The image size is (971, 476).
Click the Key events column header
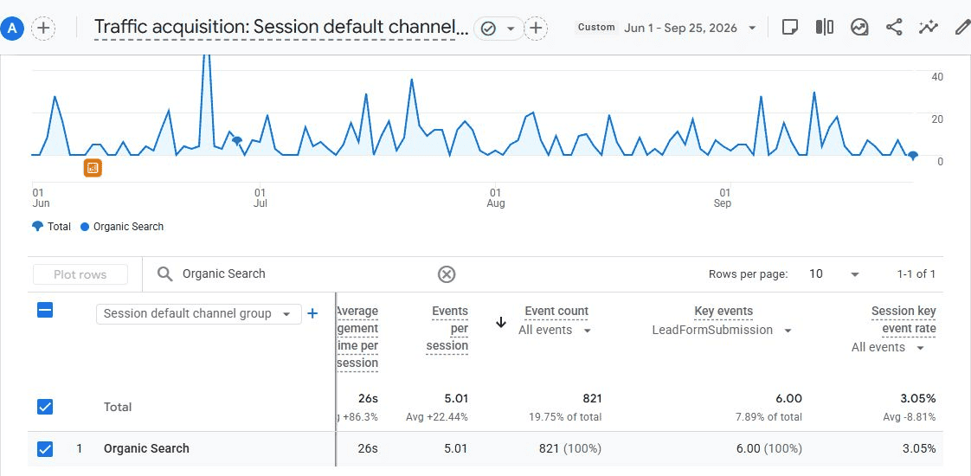pos(723,312)
